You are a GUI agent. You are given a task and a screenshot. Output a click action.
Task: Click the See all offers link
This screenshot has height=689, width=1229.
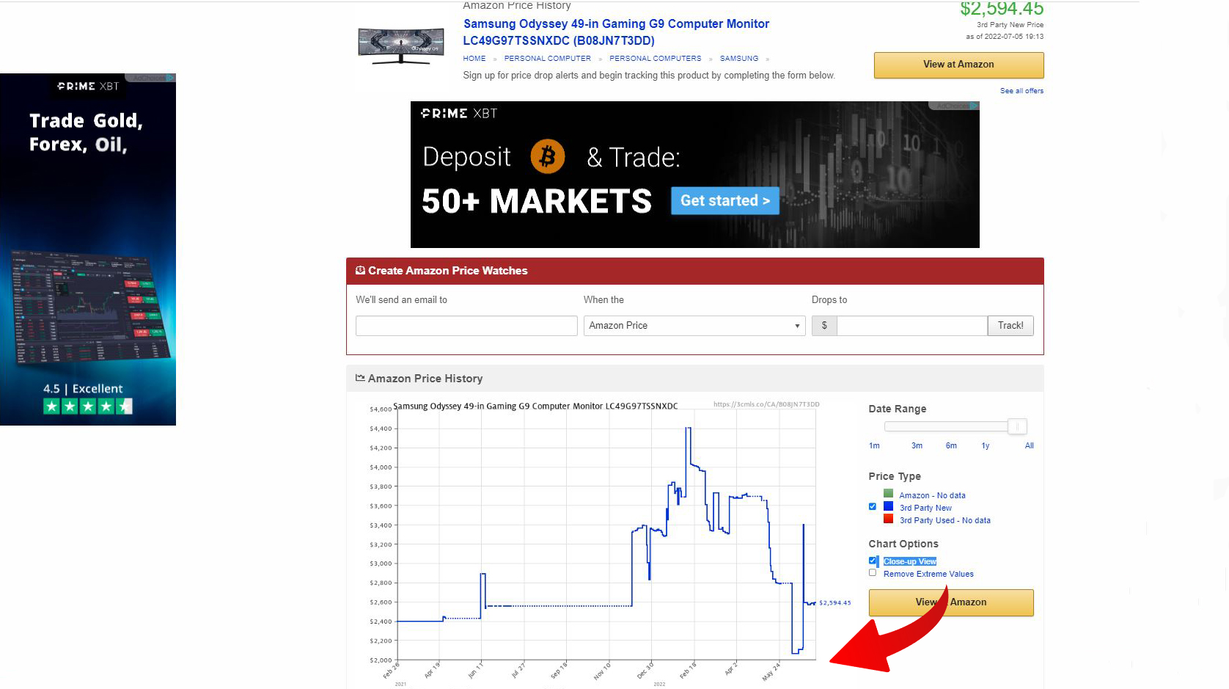[x=1021, y=91]
